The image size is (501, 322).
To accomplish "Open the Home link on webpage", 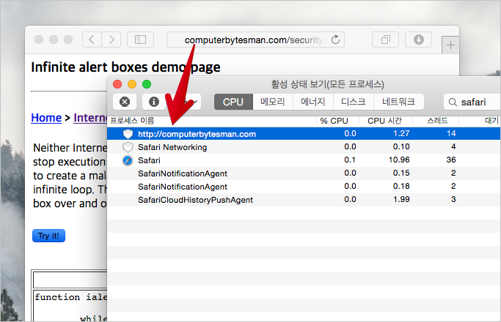I will click(46, 118).
